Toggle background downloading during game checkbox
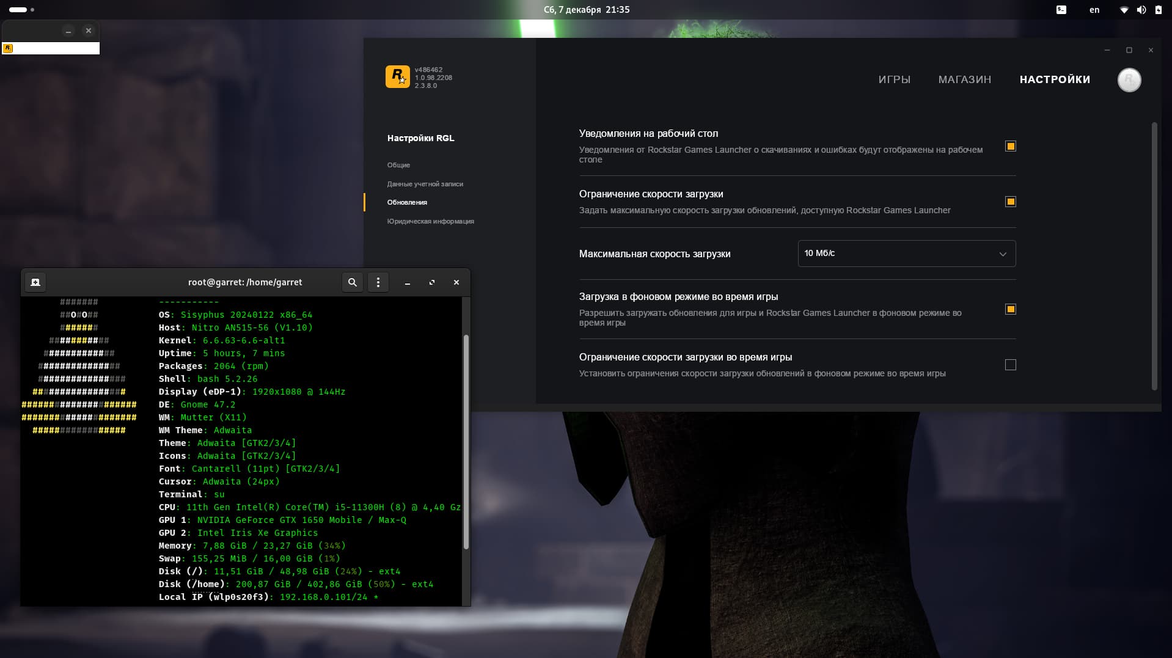This screenshot has width=1172, height=658. click(x=1010, y=309)
